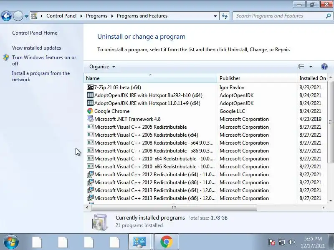This screenshot has height=250, width=334.
Task: Select Visual C++ 2012 (x64) icon
Action: 90,174
